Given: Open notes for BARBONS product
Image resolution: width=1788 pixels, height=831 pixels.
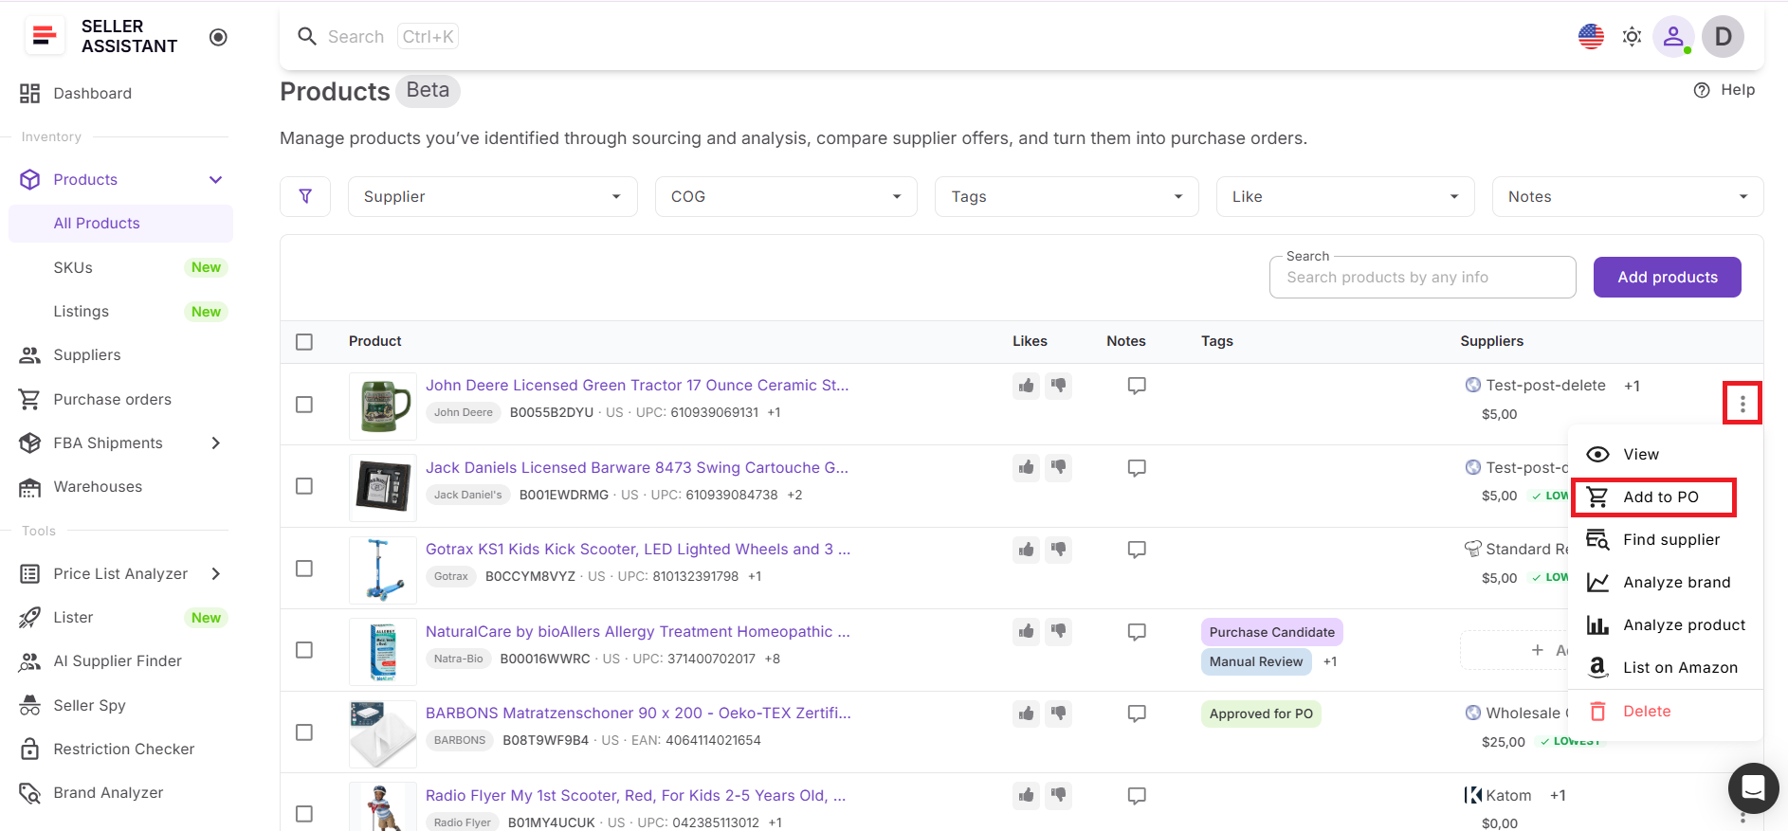Looking at the screenshot, I should click(x=1137, y=714).
